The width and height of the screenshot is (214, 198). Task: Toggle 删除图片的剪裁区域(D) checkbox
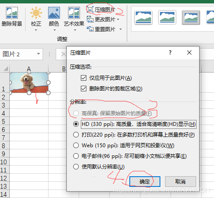(x=83, y=89)
